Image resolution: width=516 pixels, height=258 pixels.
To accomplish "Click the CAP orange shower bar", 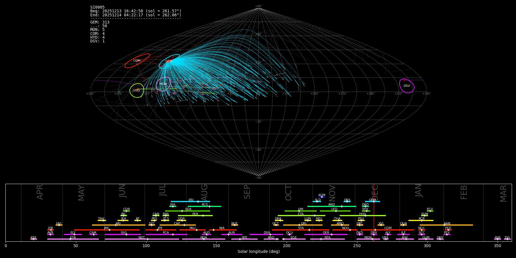I will (178, 225).
